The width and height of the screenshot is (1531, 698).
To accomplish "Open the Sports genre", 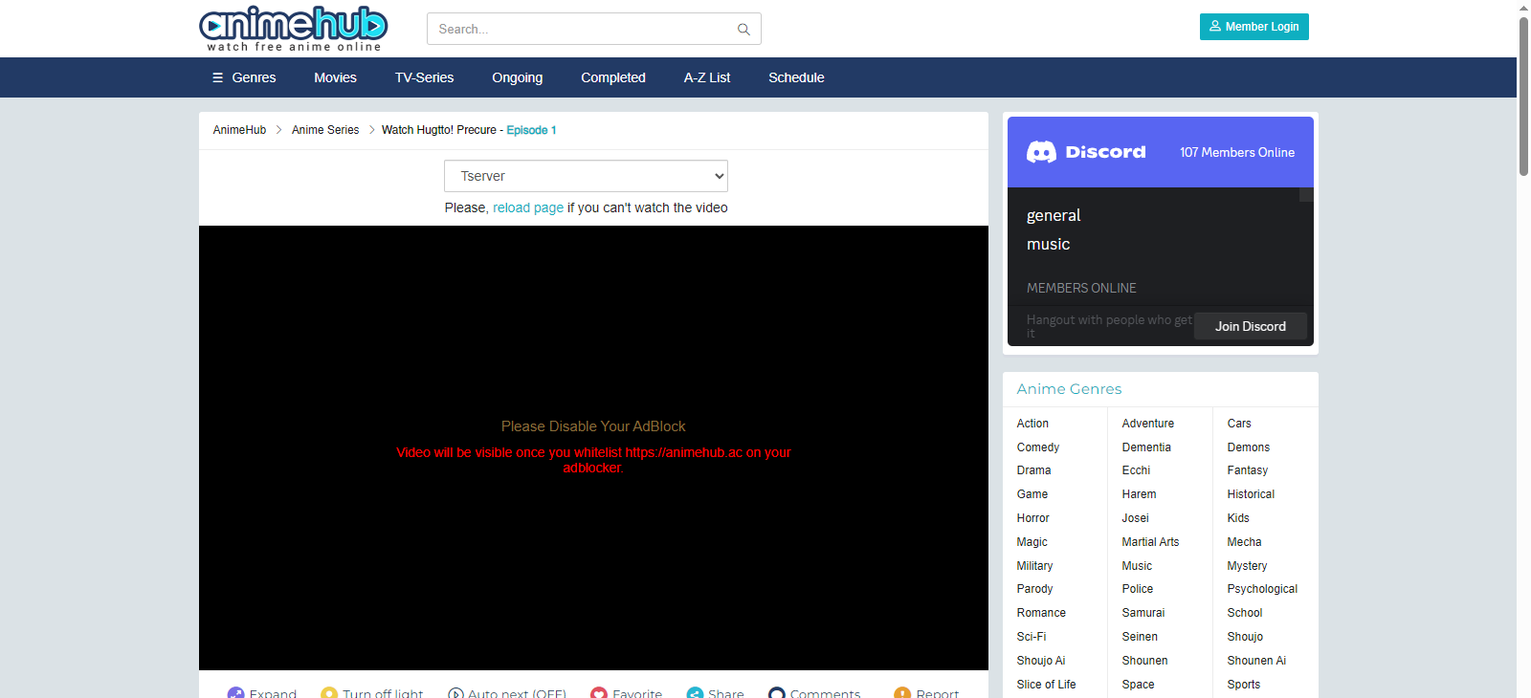I will coord(1243,685).
